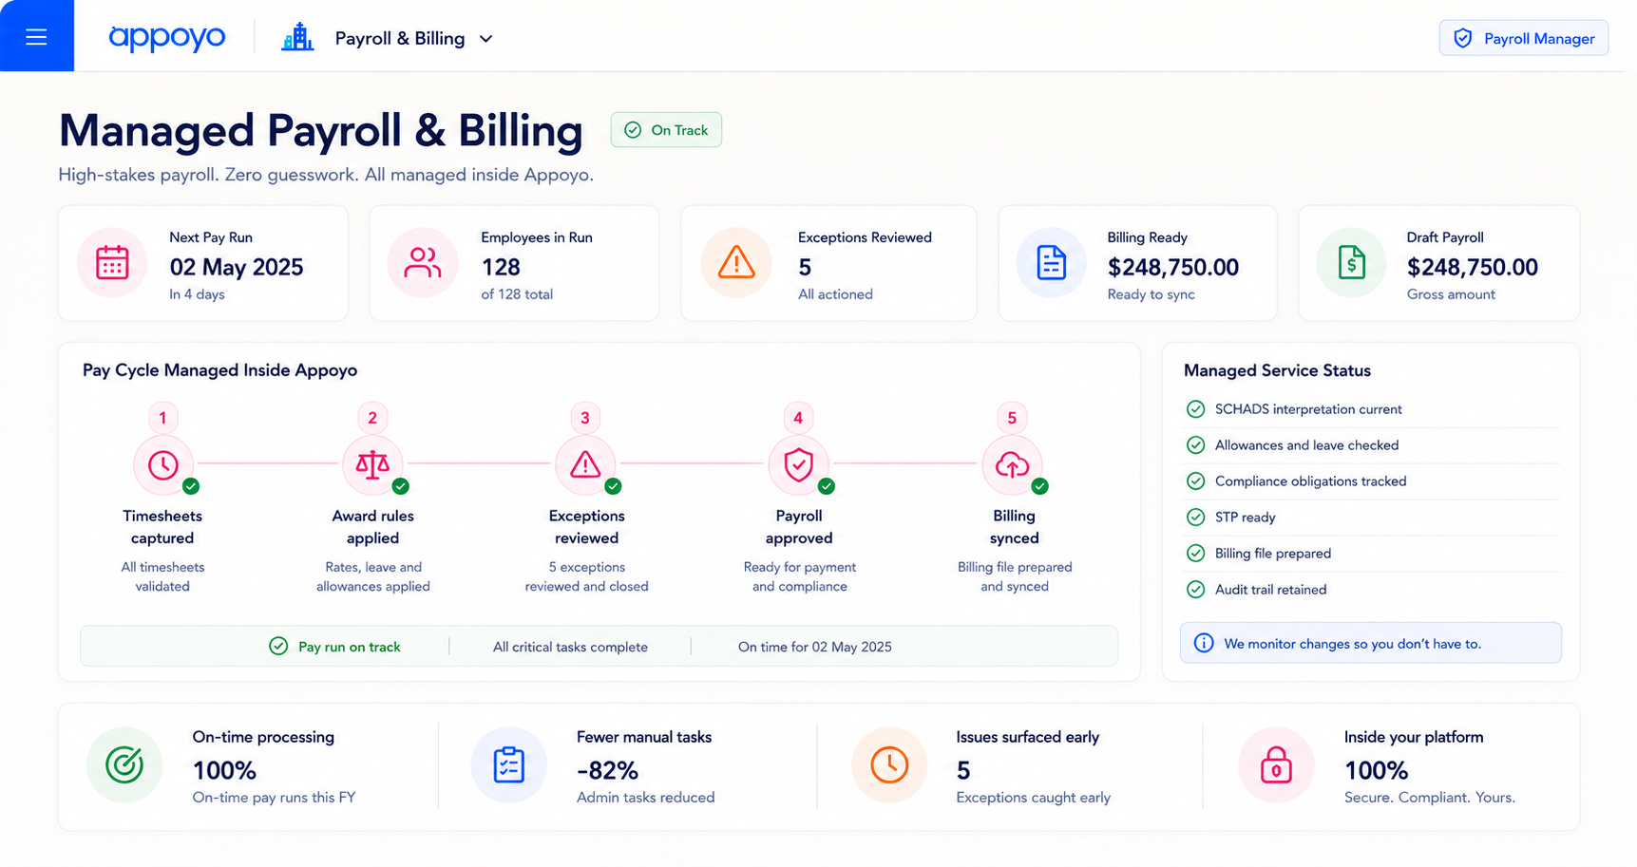Viewport: 1637px width, 867px height.
Task: Click Billing Ready amount $248,750.00
Action: (x=1173, y=267)
